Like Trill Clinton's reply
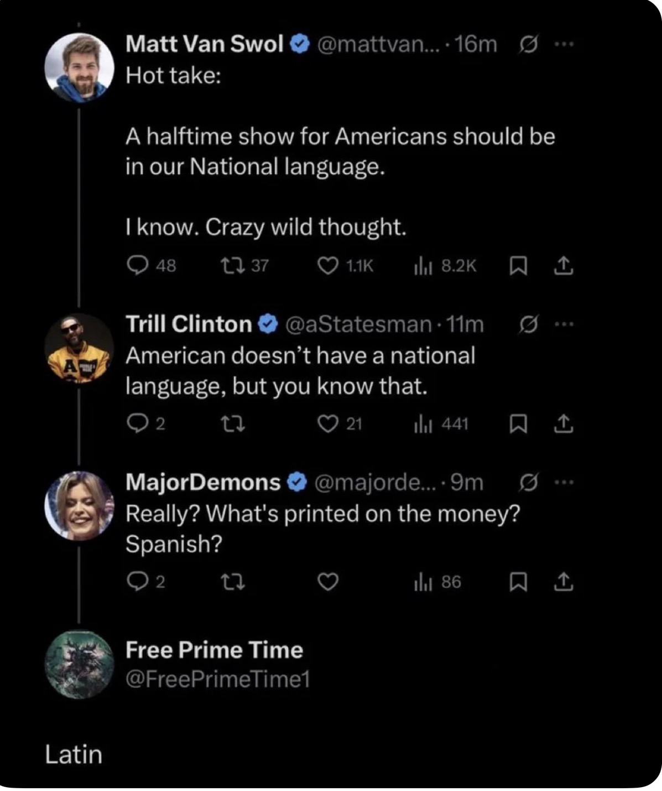Screen dimensions: 662x791 [328, 424]
